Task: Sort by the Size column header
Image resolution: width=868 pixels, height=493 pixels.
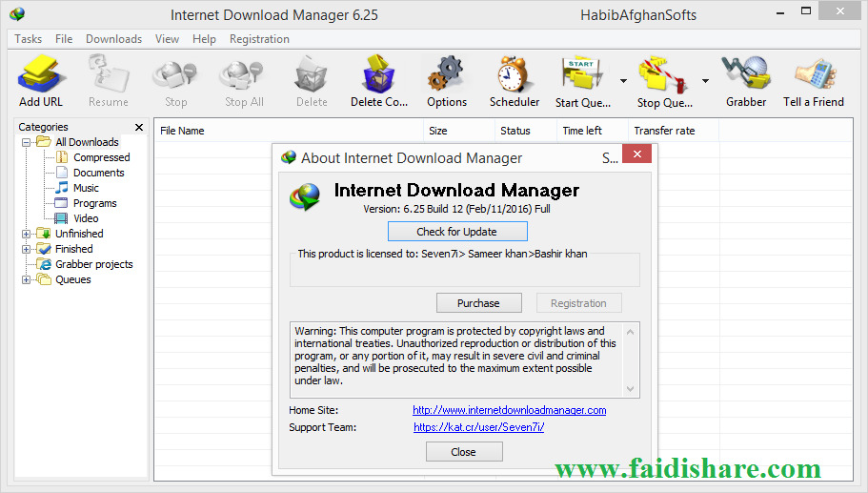Action: point(459,131)
